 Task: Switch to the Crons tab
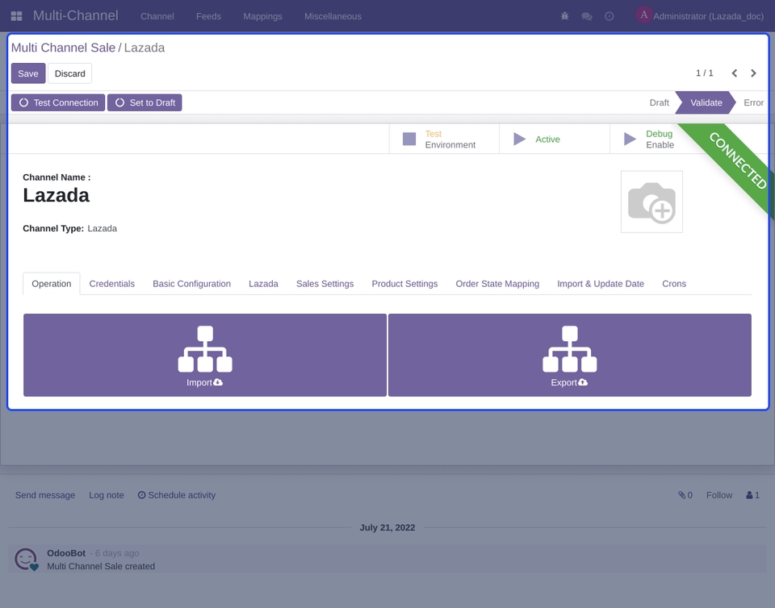point(674,284)
